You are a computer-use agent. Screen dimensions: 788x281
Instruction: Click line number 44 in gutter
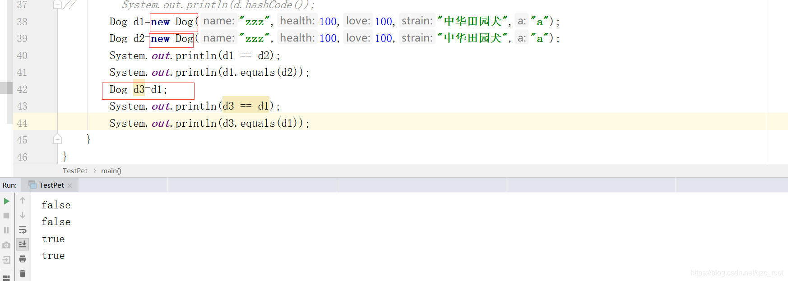[22, 123]
